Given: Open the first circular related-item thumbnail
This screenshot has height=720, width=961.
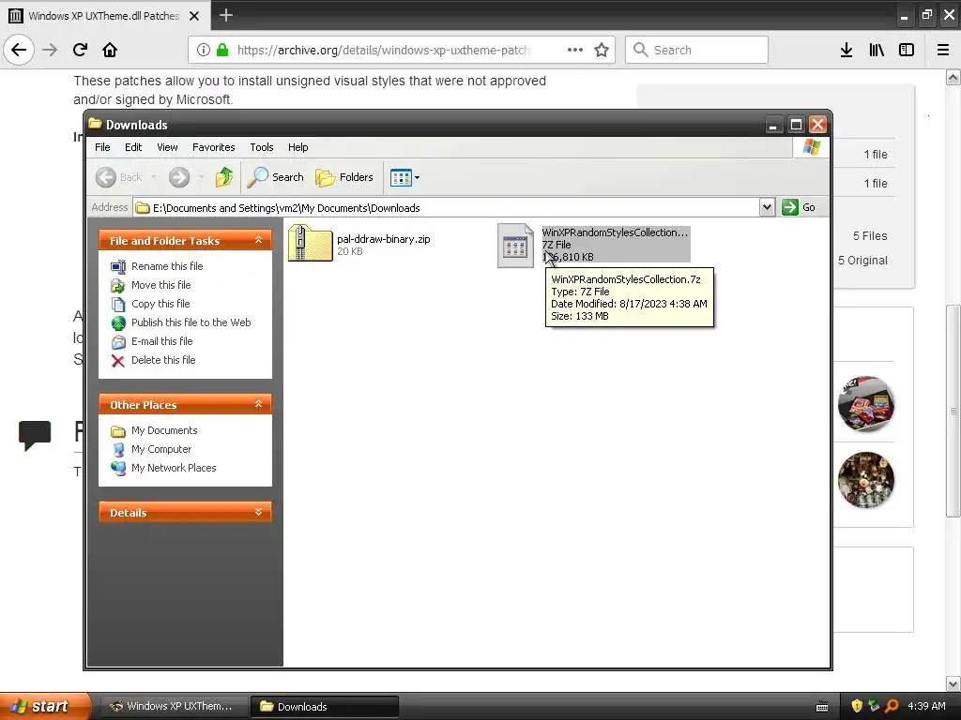Looking at the screenshot, I should tap(865, 405).
